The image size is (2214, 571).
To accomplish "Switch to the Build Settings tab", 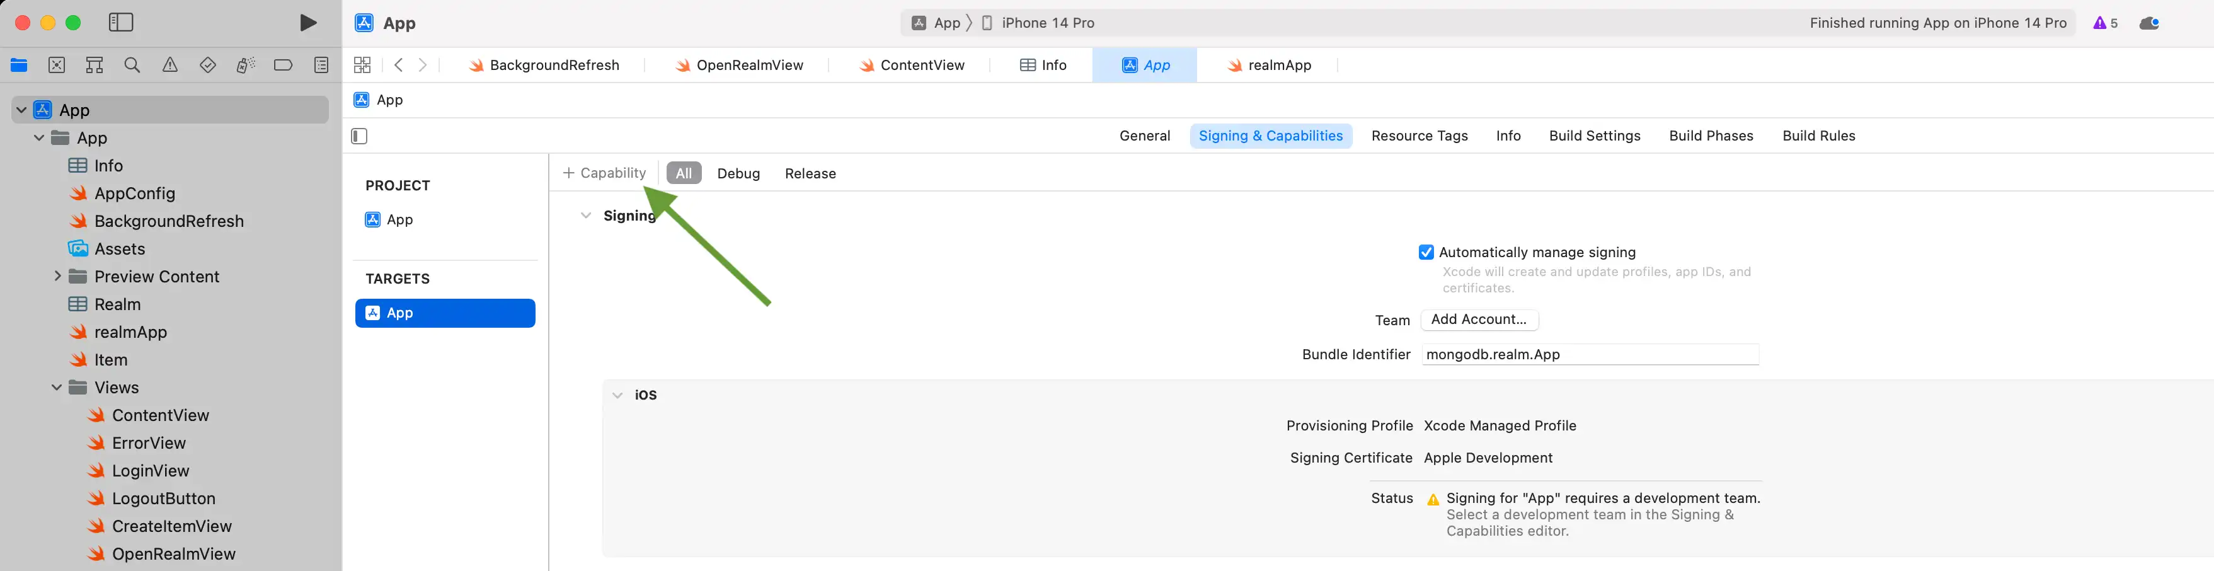I will [x=1594, y=136].
